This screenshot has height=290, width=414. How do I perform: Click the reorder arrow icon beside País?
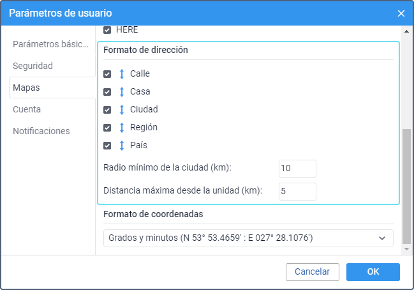[121, 145]
